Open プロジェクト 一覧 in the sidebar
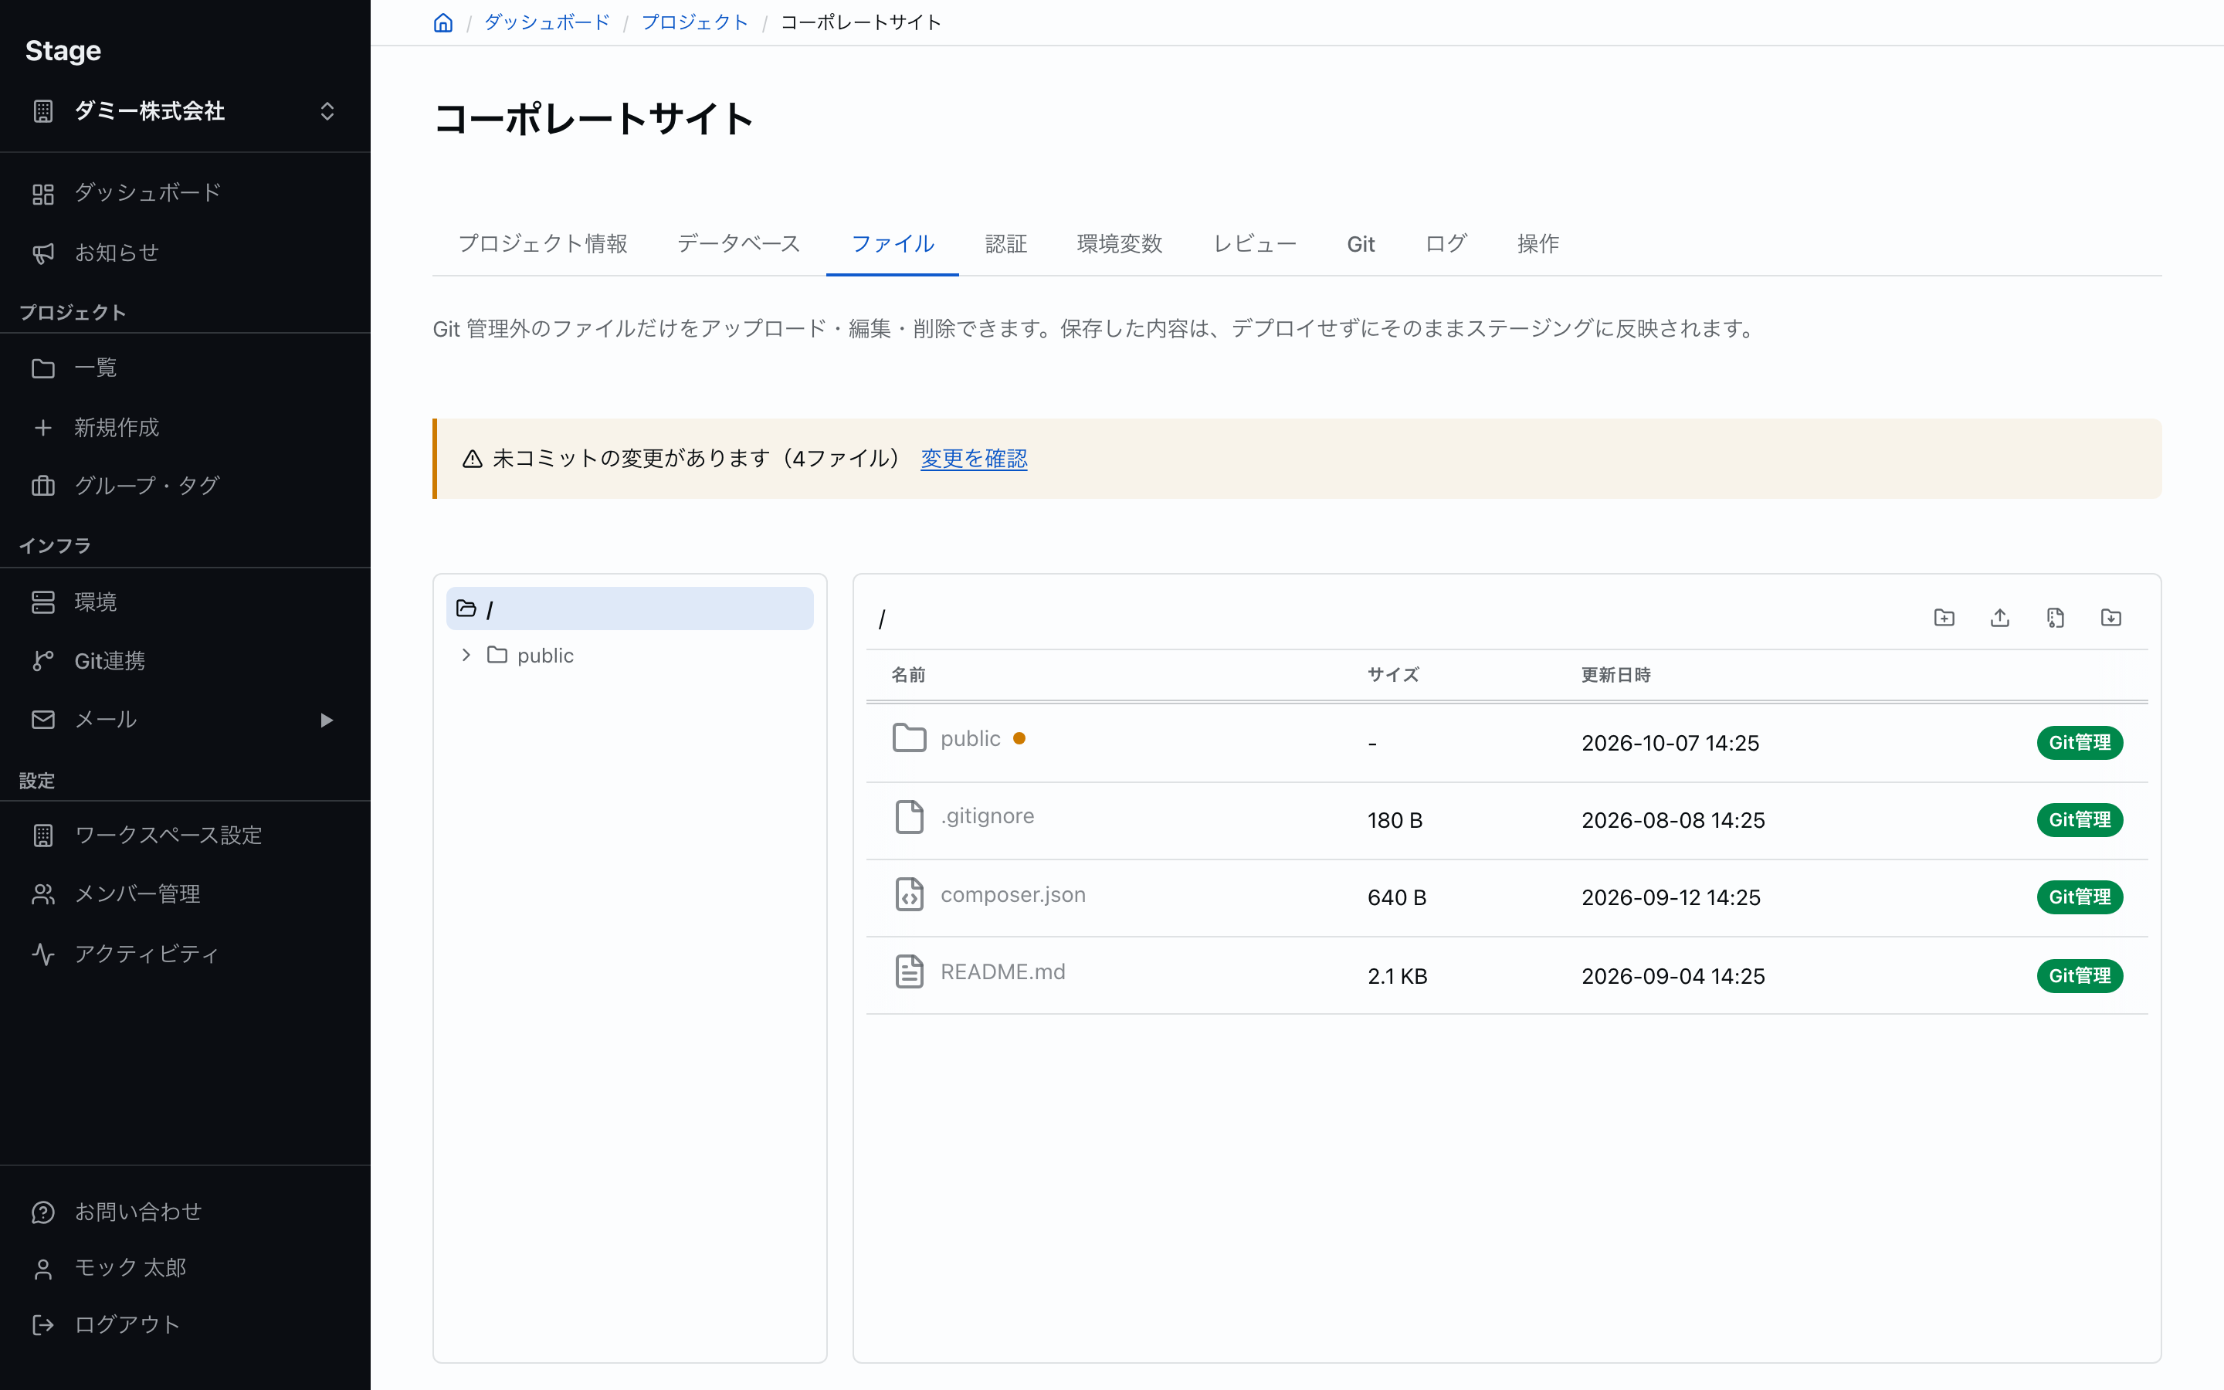The image size is (2224, 1390). [x=185, y=368]
